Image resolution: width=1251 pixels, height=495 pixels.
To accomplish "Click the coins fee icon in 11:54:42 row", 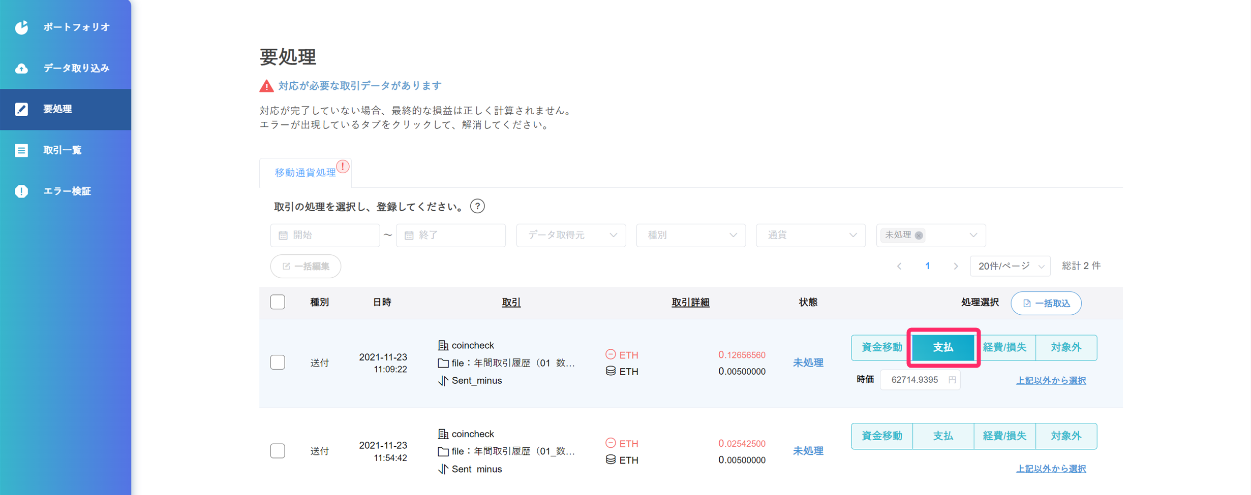I will (x=611, y=459).
